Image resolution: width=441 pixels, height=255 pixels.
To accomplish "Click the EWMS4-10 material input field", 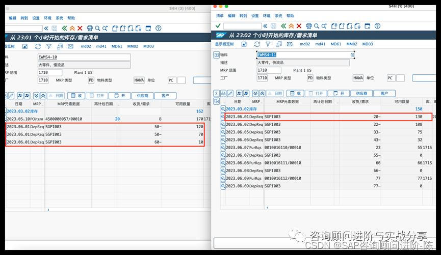I will (x=84, y=57).
